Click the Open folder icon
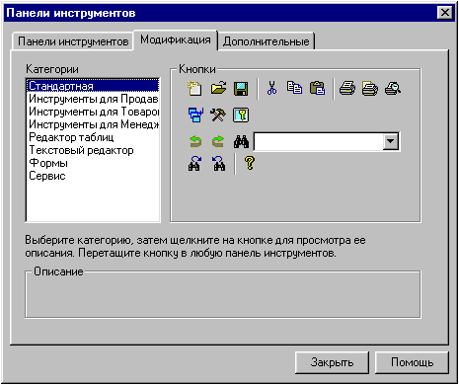459x385 pixels. tap(218, 88)
